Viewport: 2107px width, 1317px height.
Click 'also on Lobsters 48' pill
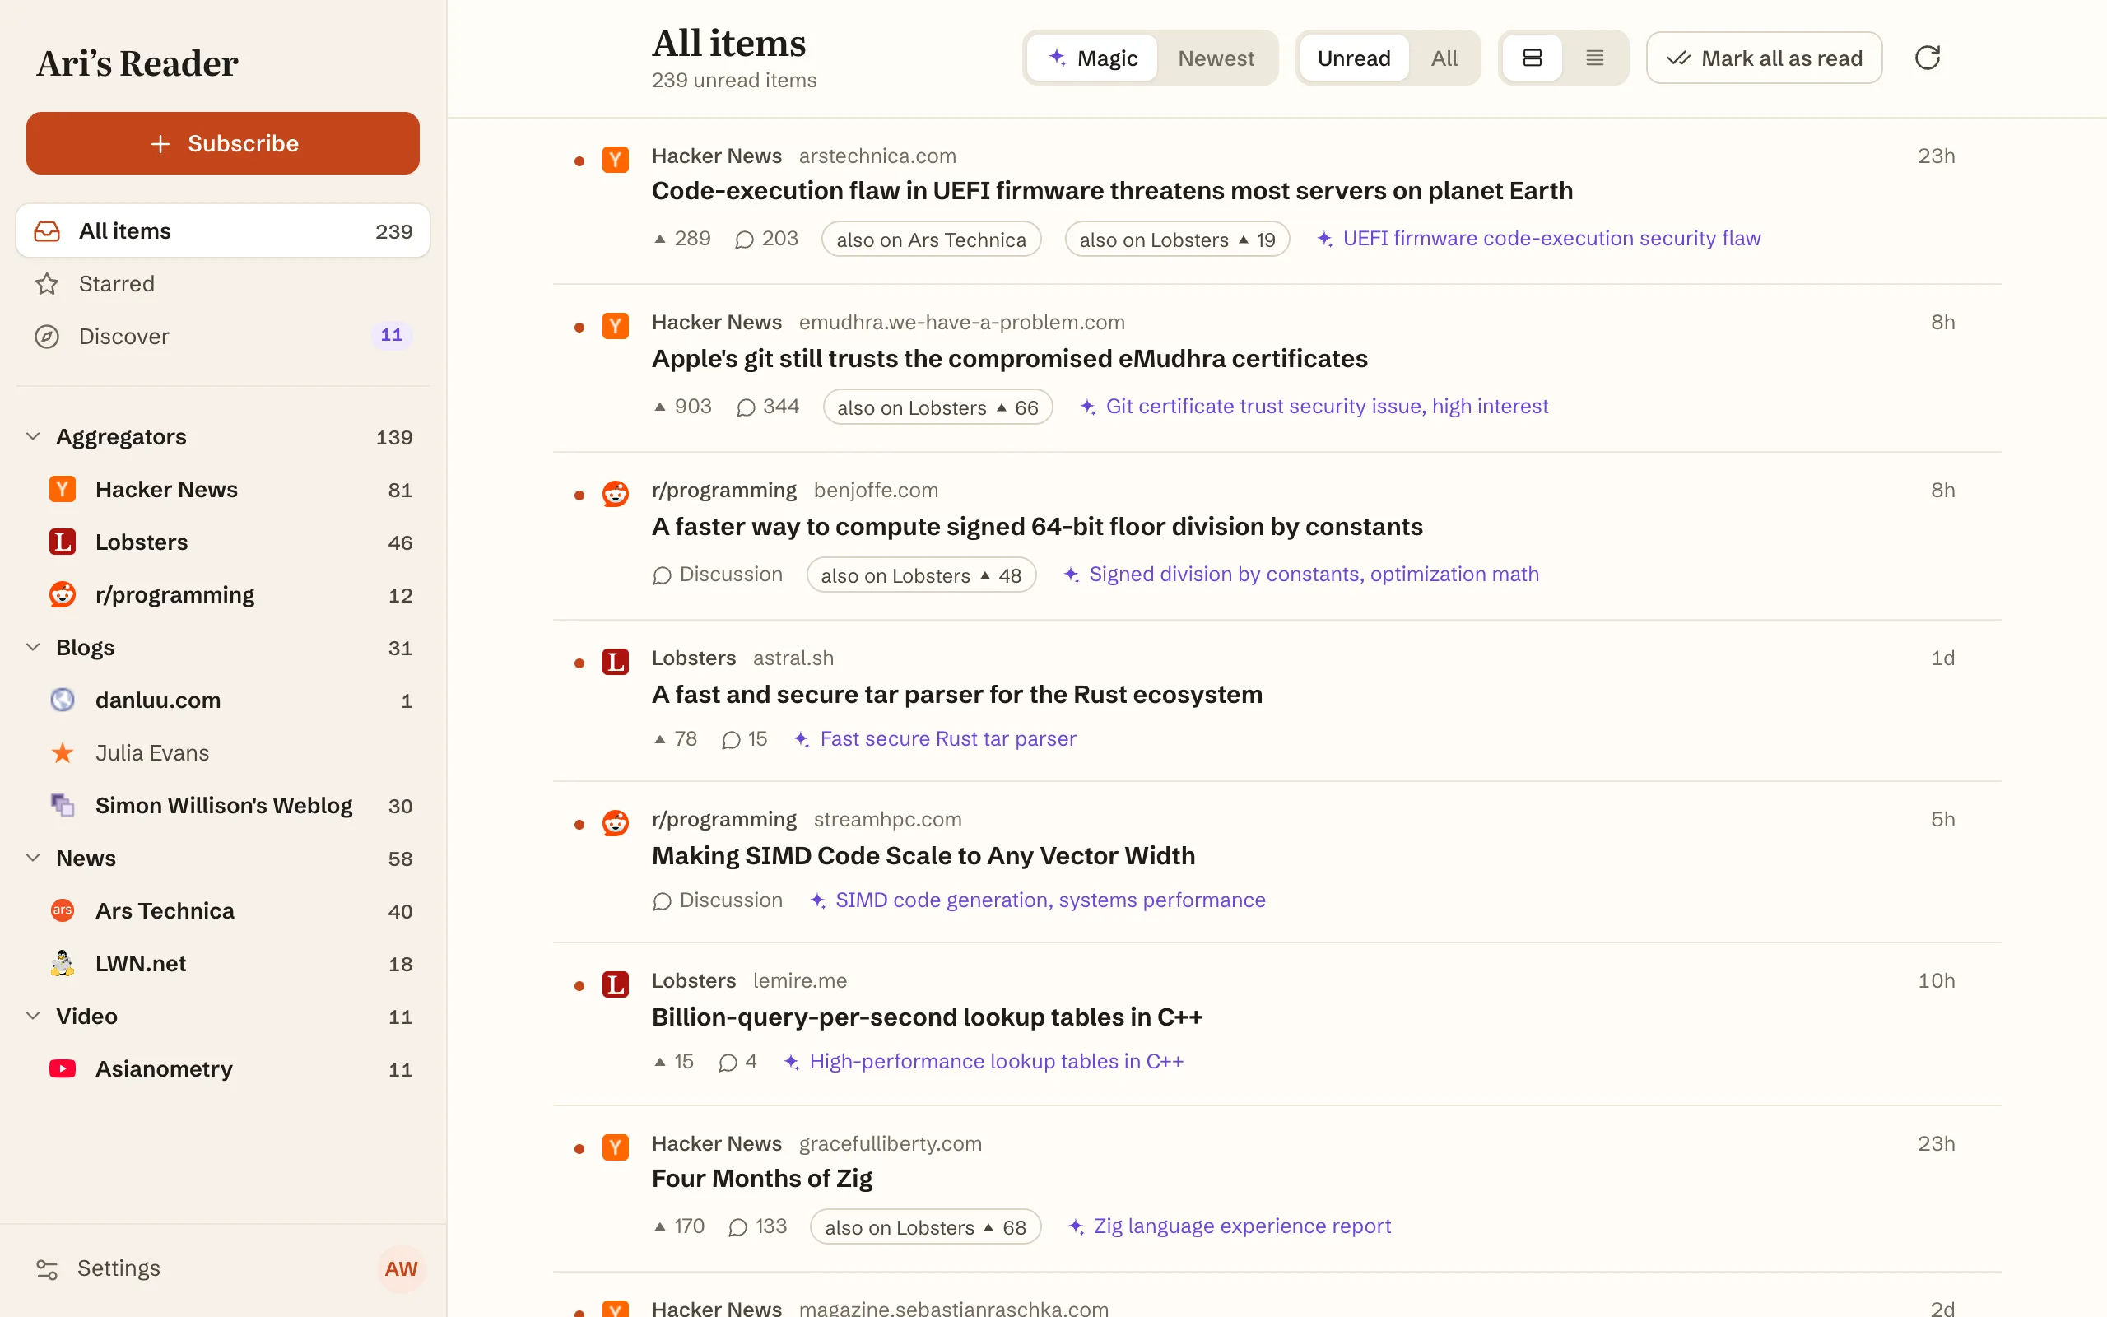(921, 575)
